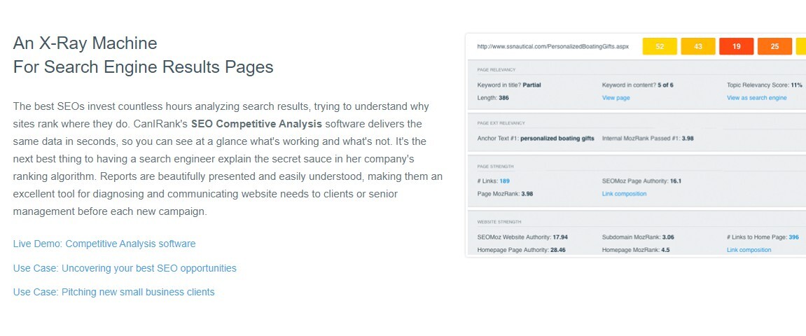Click the yellow score box showing 52
Screen dimensions: 806x336
pyautogui.click(x=660, y=46)
